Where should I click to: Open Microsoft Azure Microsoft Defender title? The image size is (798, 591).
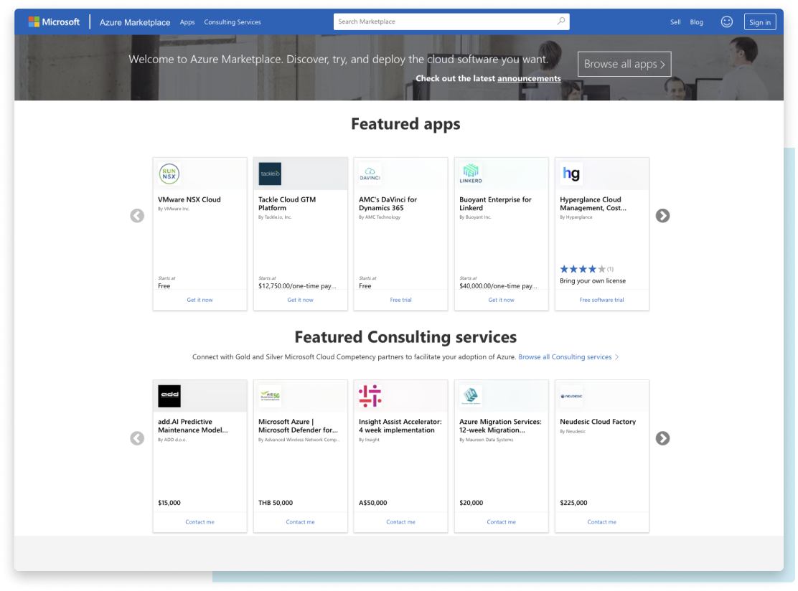coord(299,426)
